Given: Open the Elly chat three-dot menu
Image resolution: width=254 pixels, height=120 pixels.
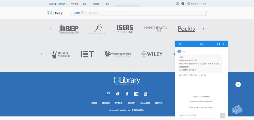Looking at the screenshot, I should pos(223,44).
